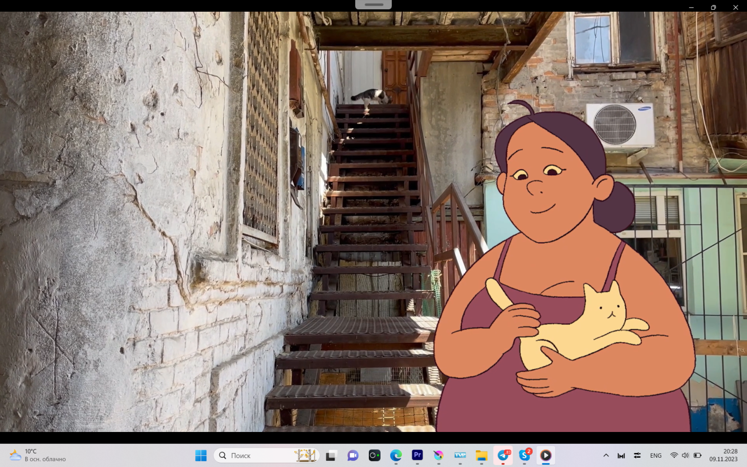This screenshot has width=747, height=467.
Task: Open Skype with 2 notifications
Action: (x=525, y=455)
